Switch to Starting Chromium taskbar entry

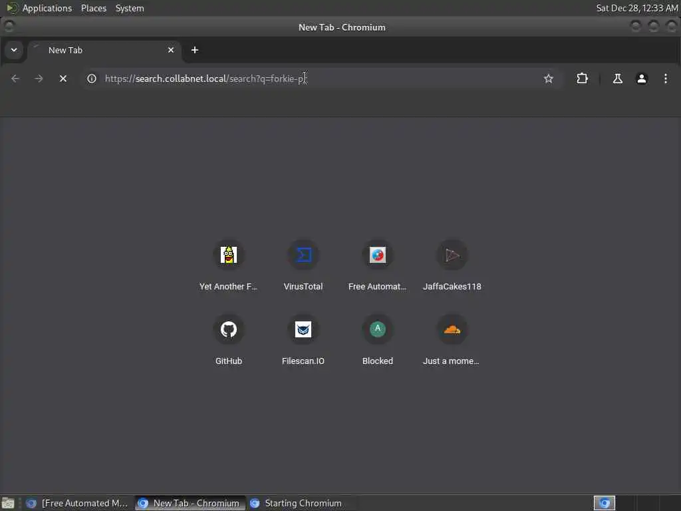(x=301, y=503)
